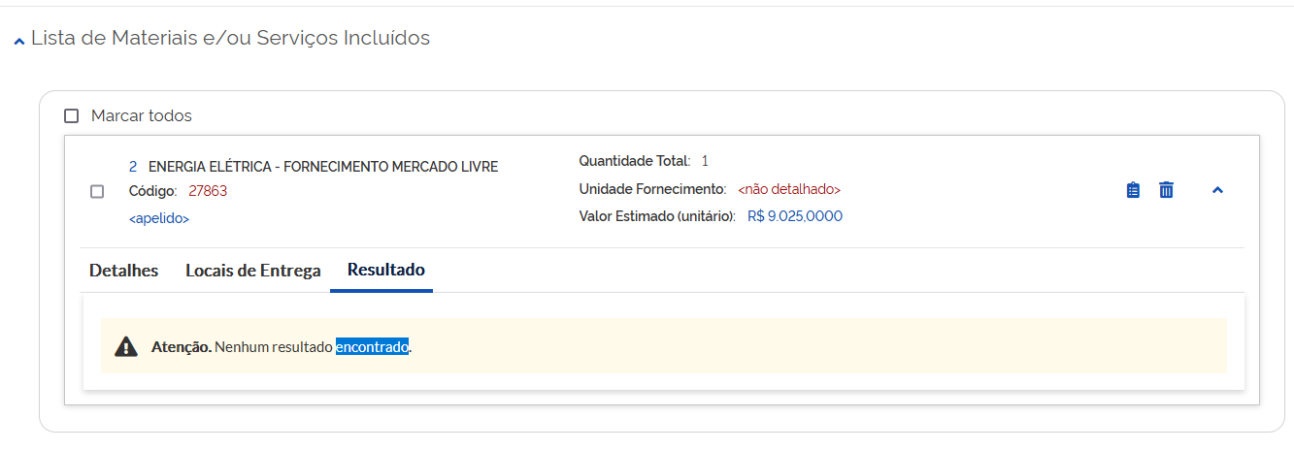Click the Marcar todos label
Viewport: 1294px width, 450px height.
point(142,115)
